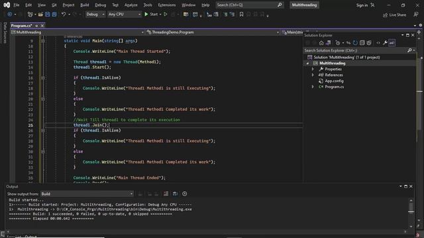Click Pending Changes Filter clock icon
This screenshot has width=424, height=238.
338,43
